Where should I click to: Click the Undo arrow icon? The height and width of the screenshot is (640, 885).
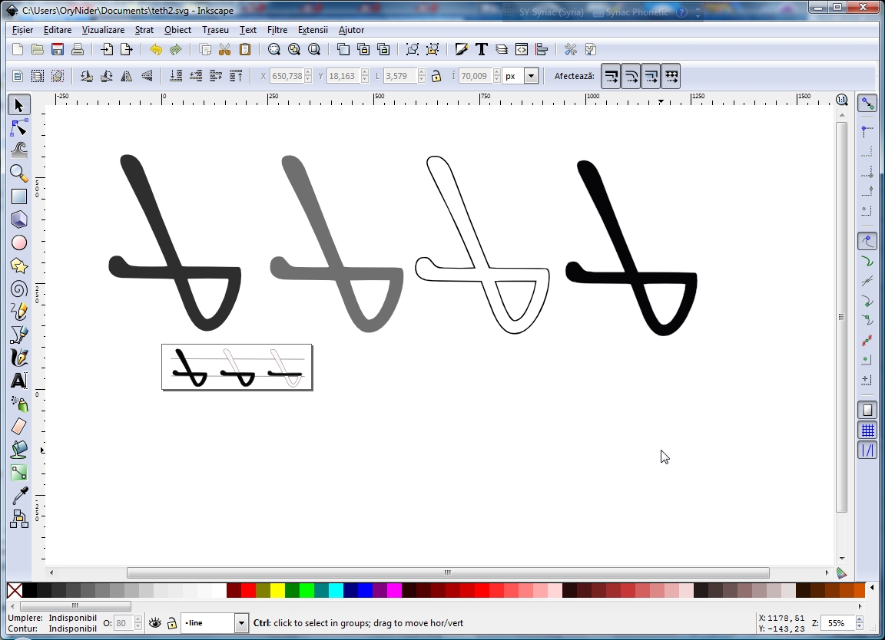156,50
